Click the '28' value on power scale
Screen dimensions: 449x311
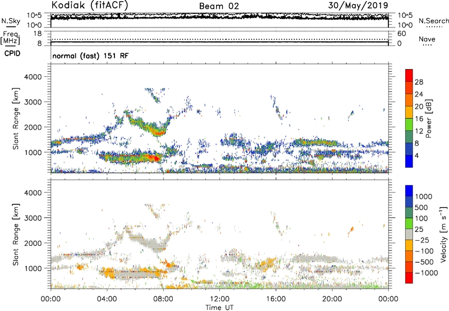click(419, 82)
